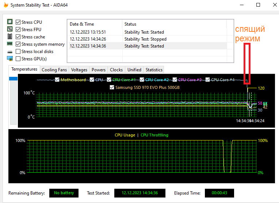Minimize the AIDA64 window
The height and width of the screenshot is (203, 279).
pos(242,5)
